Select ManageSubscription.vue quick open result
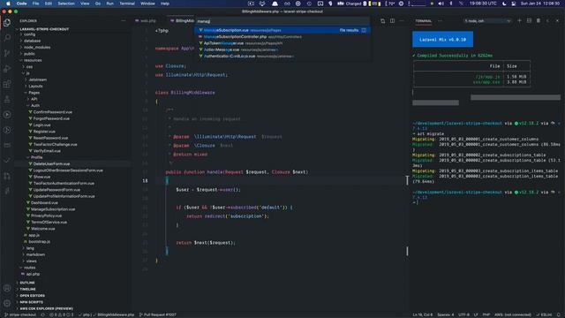 tap(282, 30)
